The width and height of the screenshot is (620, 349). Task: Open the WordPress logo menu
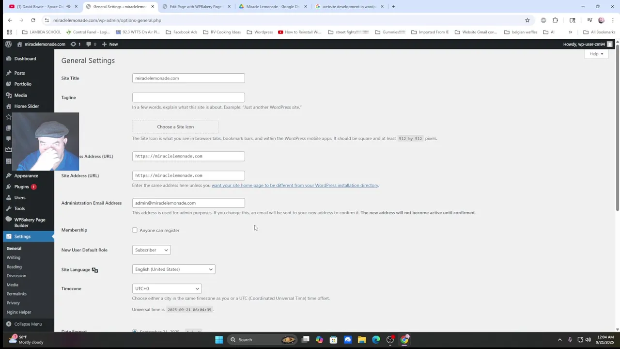pyautogui.click(x=8, y=44)
